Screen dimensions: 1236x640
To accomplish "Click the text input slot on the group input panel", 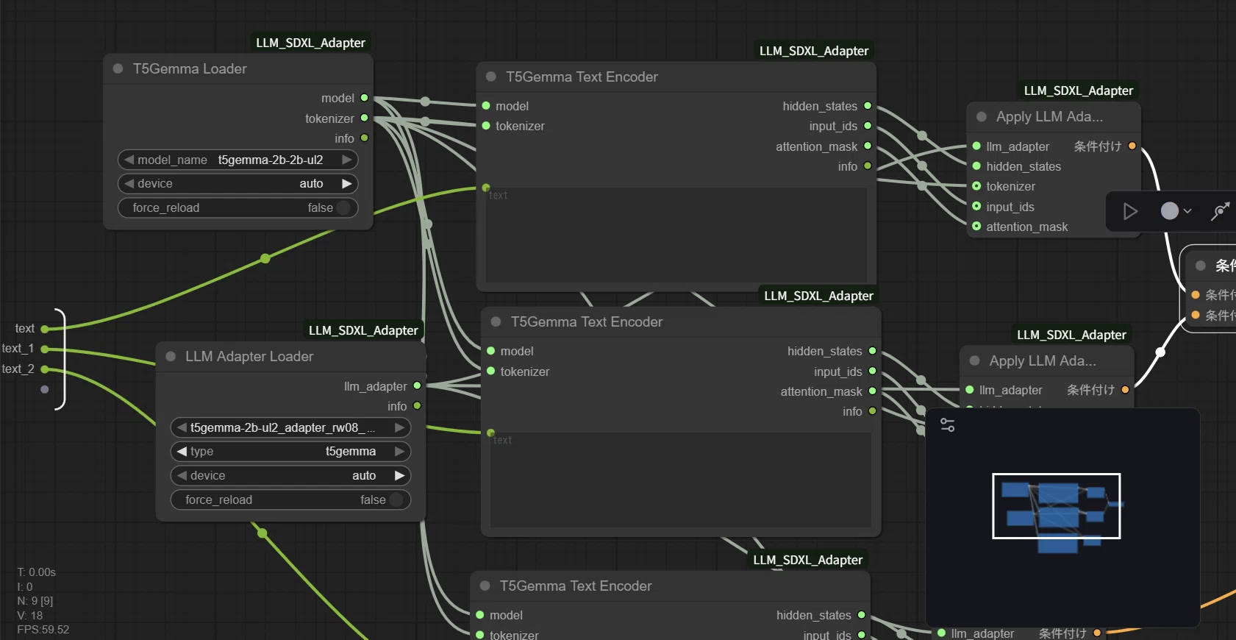I will pyautogui.click(x=44, y=329).
